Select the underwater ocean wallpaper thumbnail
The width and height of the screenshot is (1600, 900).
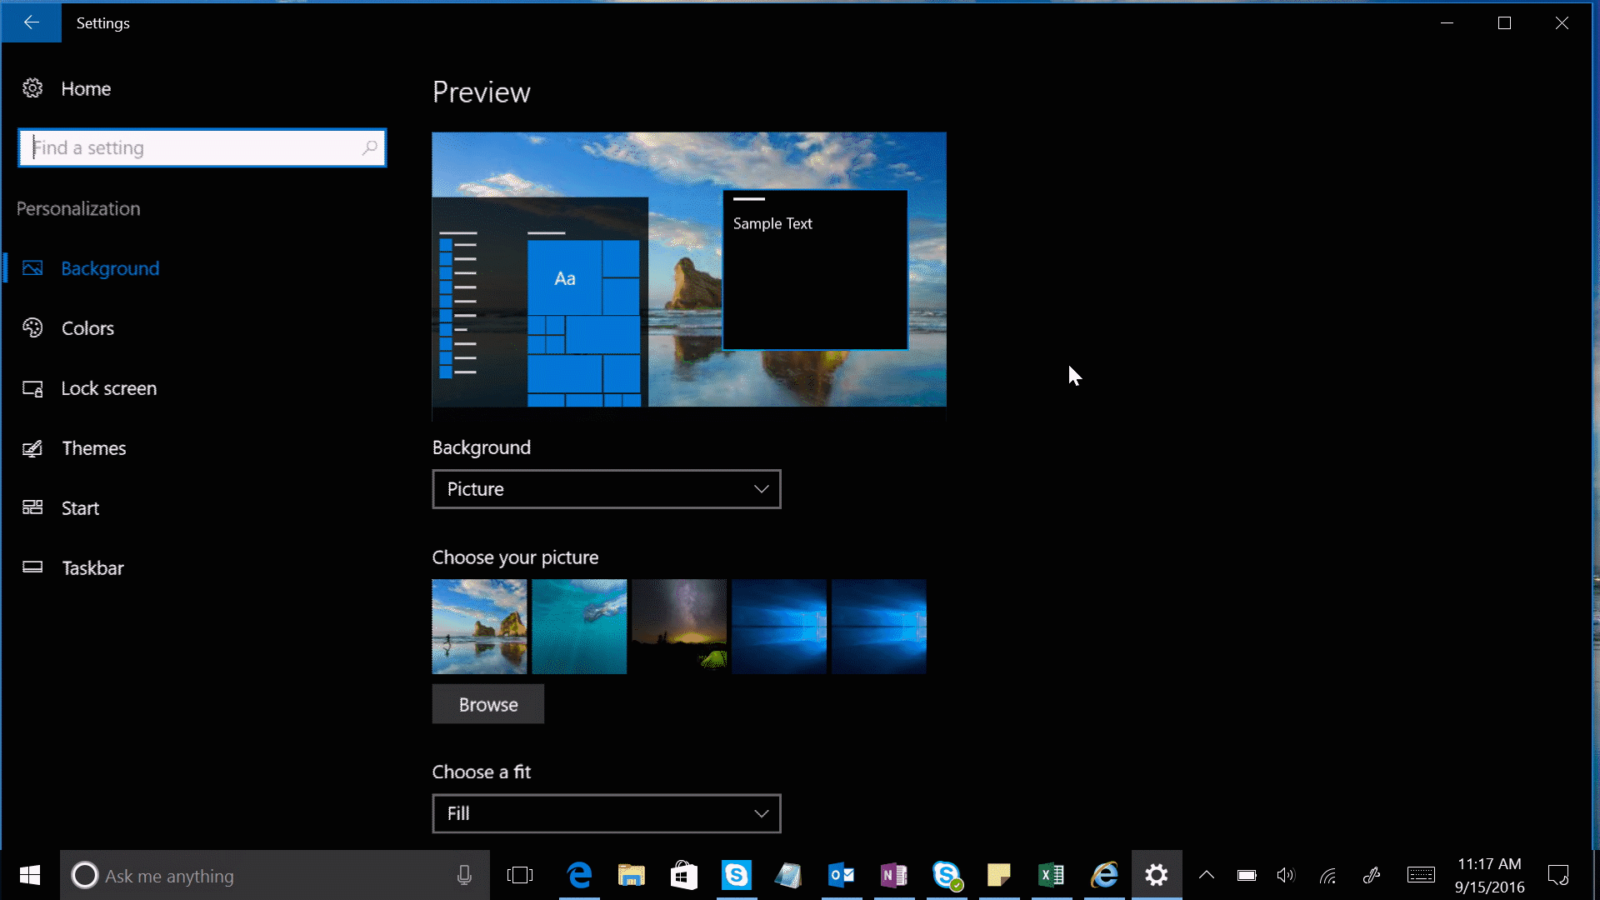click(579, 627)
